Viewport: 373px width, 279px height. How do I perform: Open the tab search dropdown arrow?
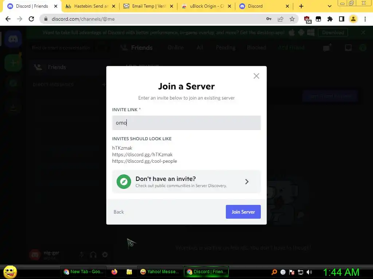pyautogui.click(x=329, y=6)
